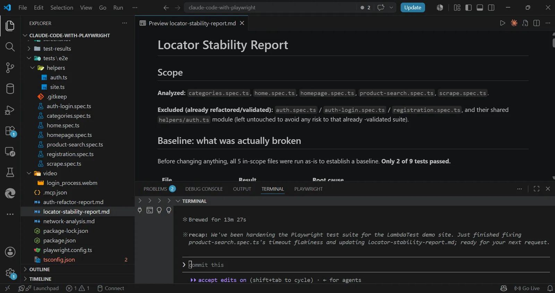555x293 pixels.
Task: Open login_process.webm video file
Action: [72, 183]
